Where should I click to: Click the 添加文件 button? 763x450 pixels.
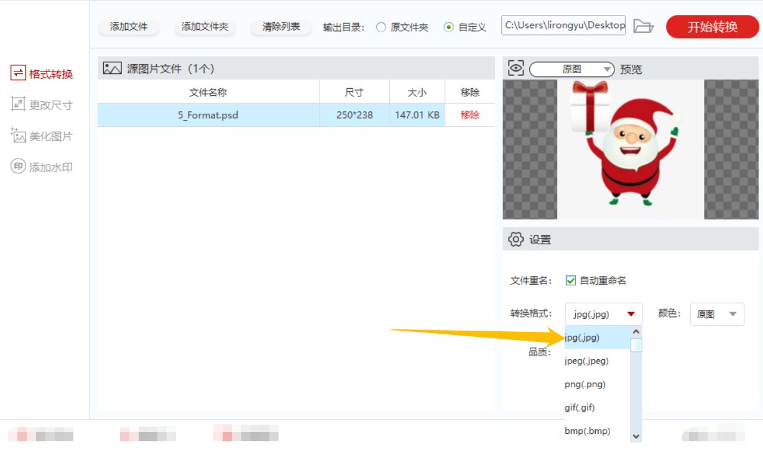point(128,25)
